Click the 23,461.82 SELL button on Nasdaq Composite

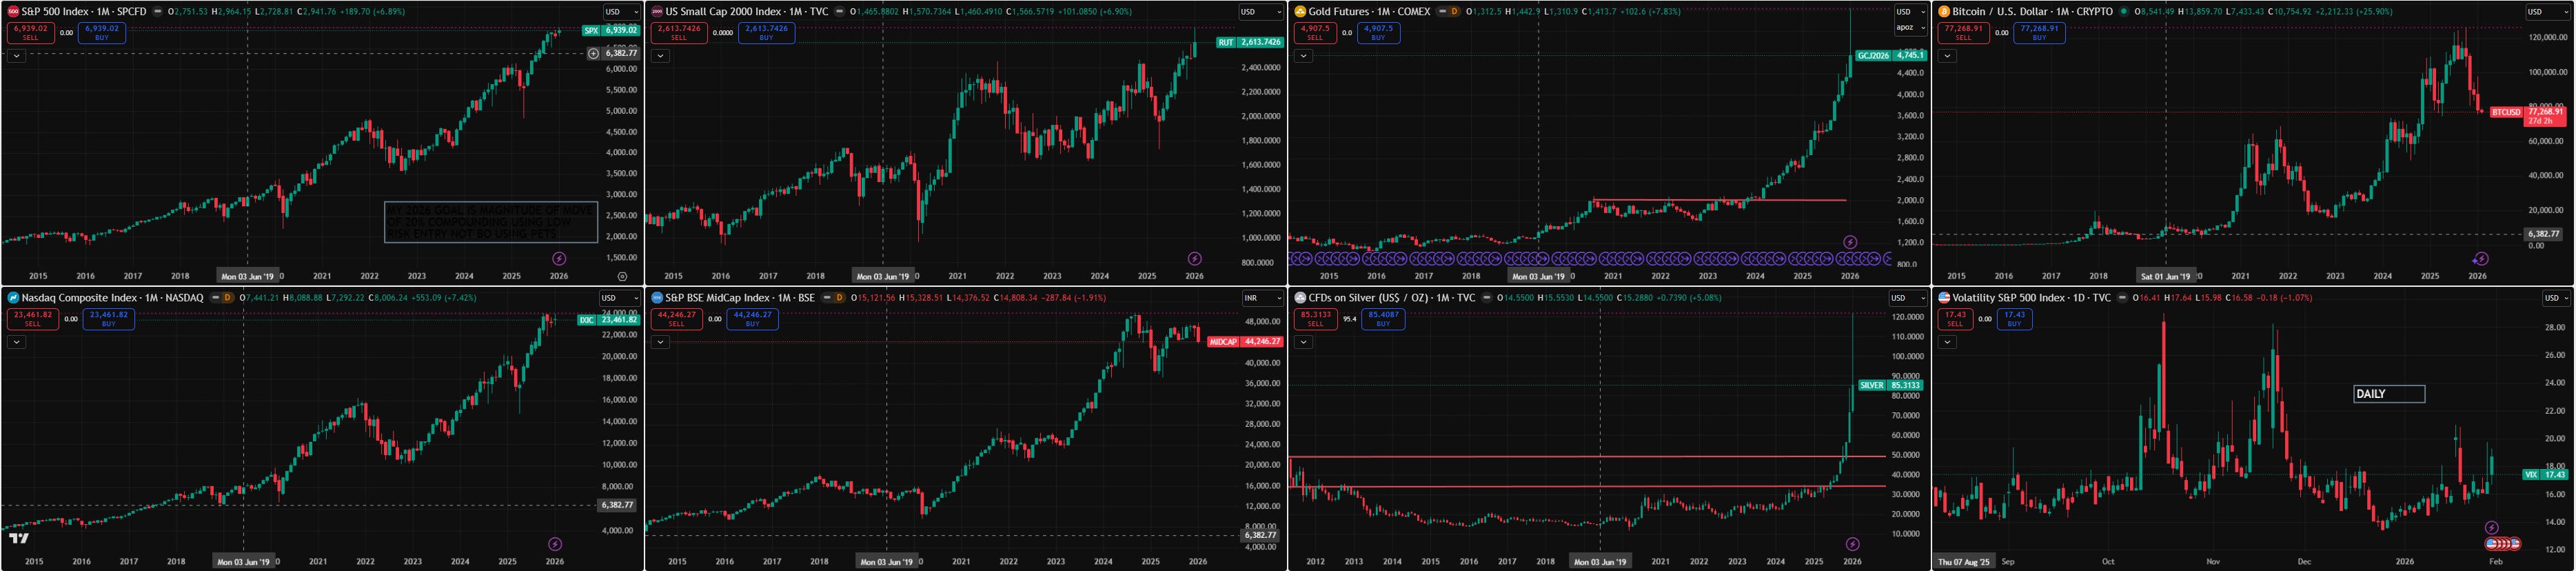33,318
